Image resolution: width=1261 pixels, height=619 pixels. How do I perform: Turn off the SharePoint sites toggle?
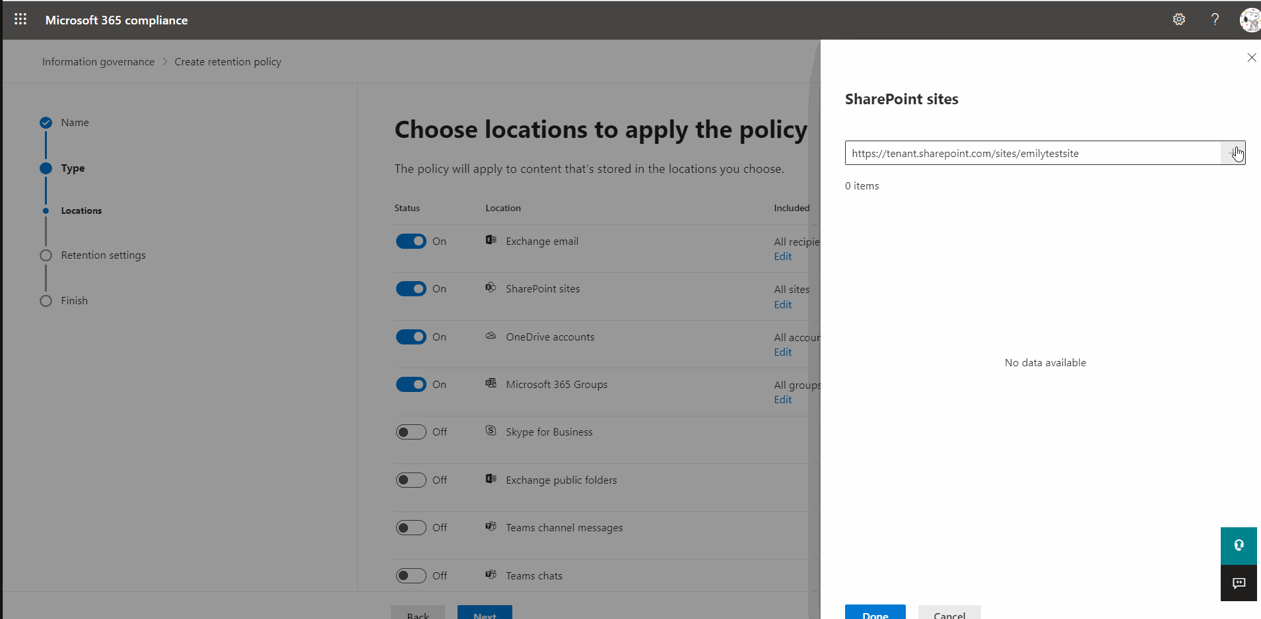point(411,289)
